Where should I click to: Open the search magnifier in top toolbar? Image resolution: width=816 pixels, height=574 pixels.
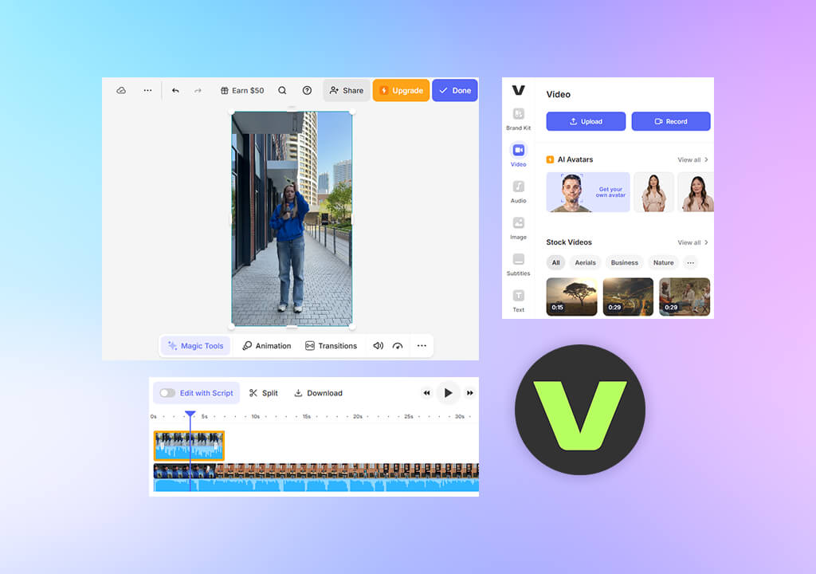tap(282, 91)
